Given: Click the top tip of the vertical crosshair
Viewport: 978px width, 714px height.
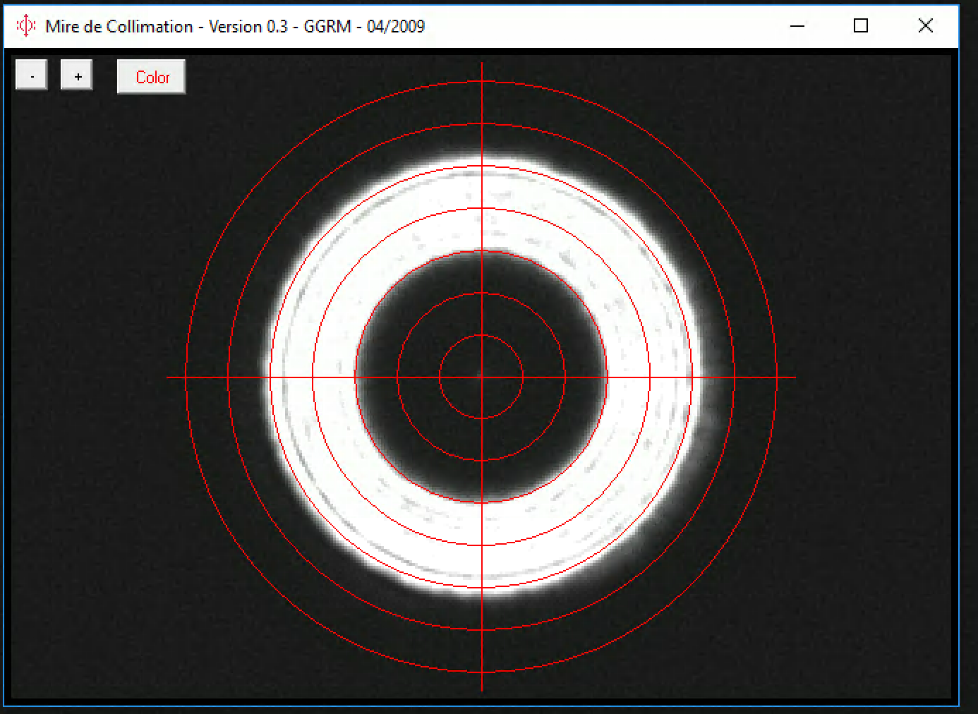Looking at the screenshot, I should 482,65.
